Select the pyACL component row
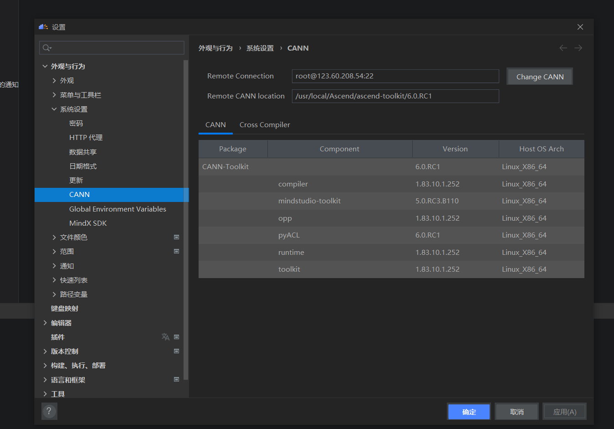This screenshot has height=429, width=614. (x=391, y=235)
